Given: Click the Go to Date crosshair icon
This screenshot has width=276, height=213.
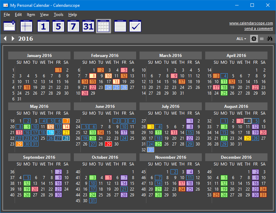Looking at the screenshot, I should click(x=26, y=26).
